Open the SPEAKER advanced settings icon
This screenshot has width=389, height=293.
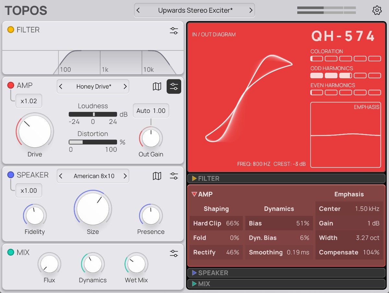174,176
